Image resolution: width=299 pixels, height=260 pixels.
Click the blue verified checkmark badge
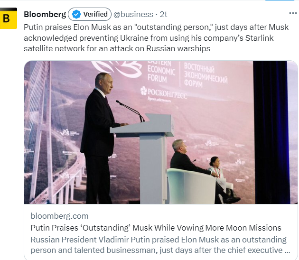pos(75,15)
